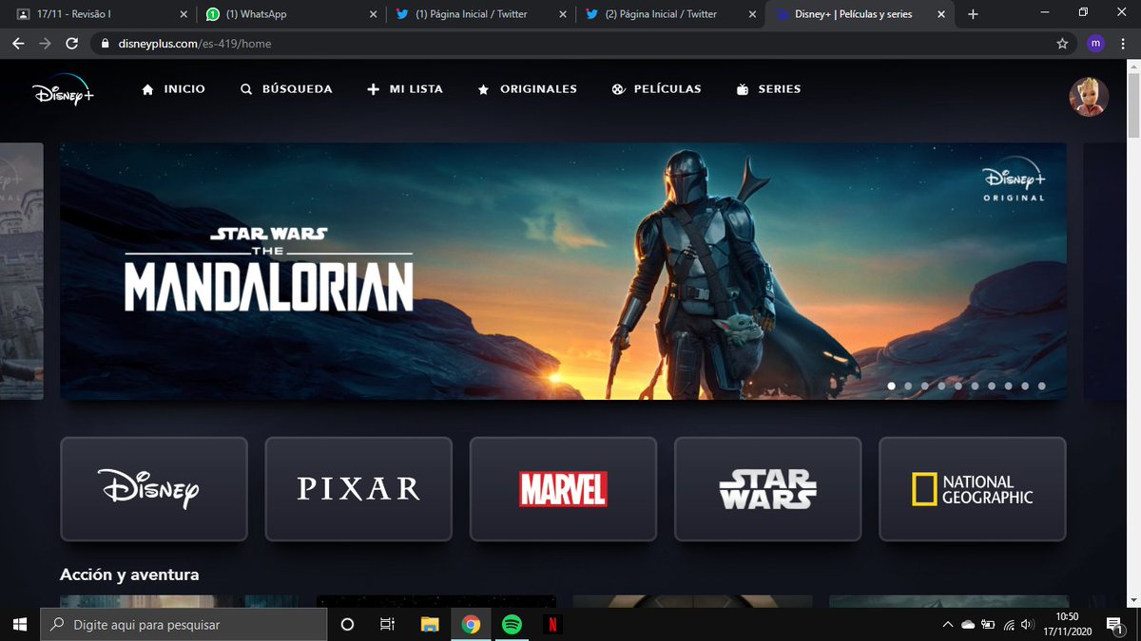Open Windows Start menu
Screen dimensions: 1141x641
[19, 624]
